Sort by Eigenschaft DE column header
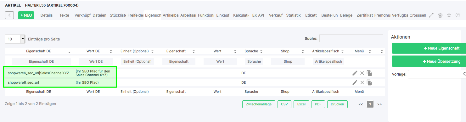Image resolution: width=466 pixels, height=122 pixels. [38, 51]
